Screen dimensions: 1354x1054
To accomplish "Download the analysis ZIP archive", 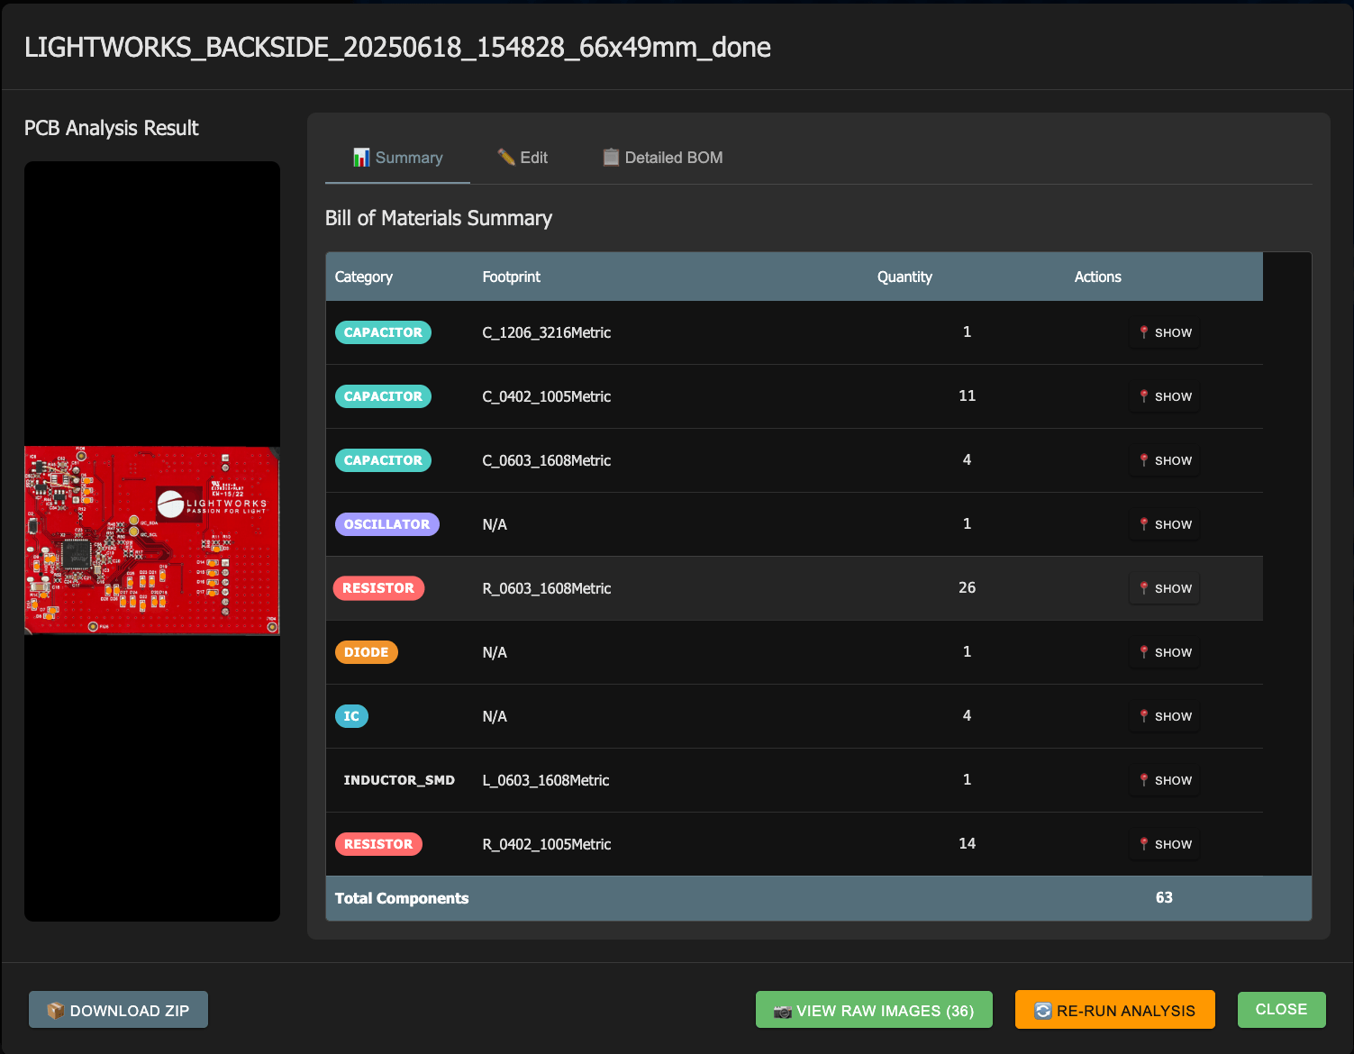I will click(117, 1009).
